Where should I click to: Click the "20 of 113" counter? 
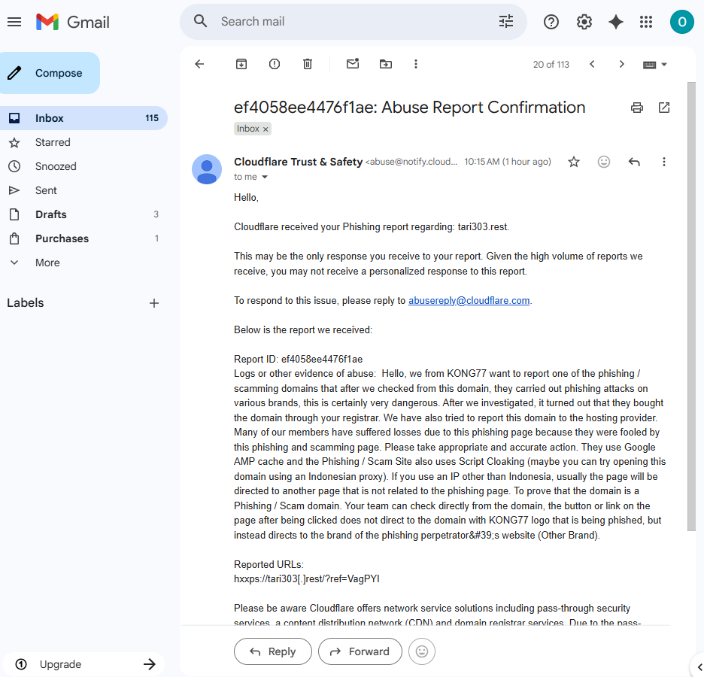551,65
